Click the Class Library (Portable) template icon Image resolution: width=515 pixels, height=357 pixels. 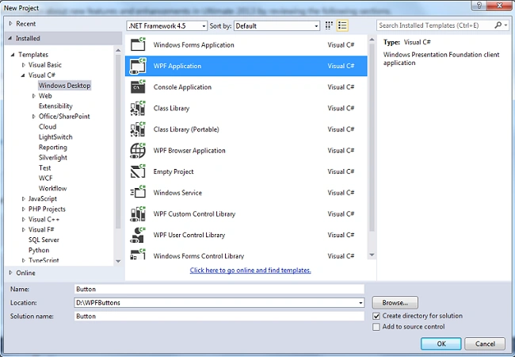[x=138, y=129]
